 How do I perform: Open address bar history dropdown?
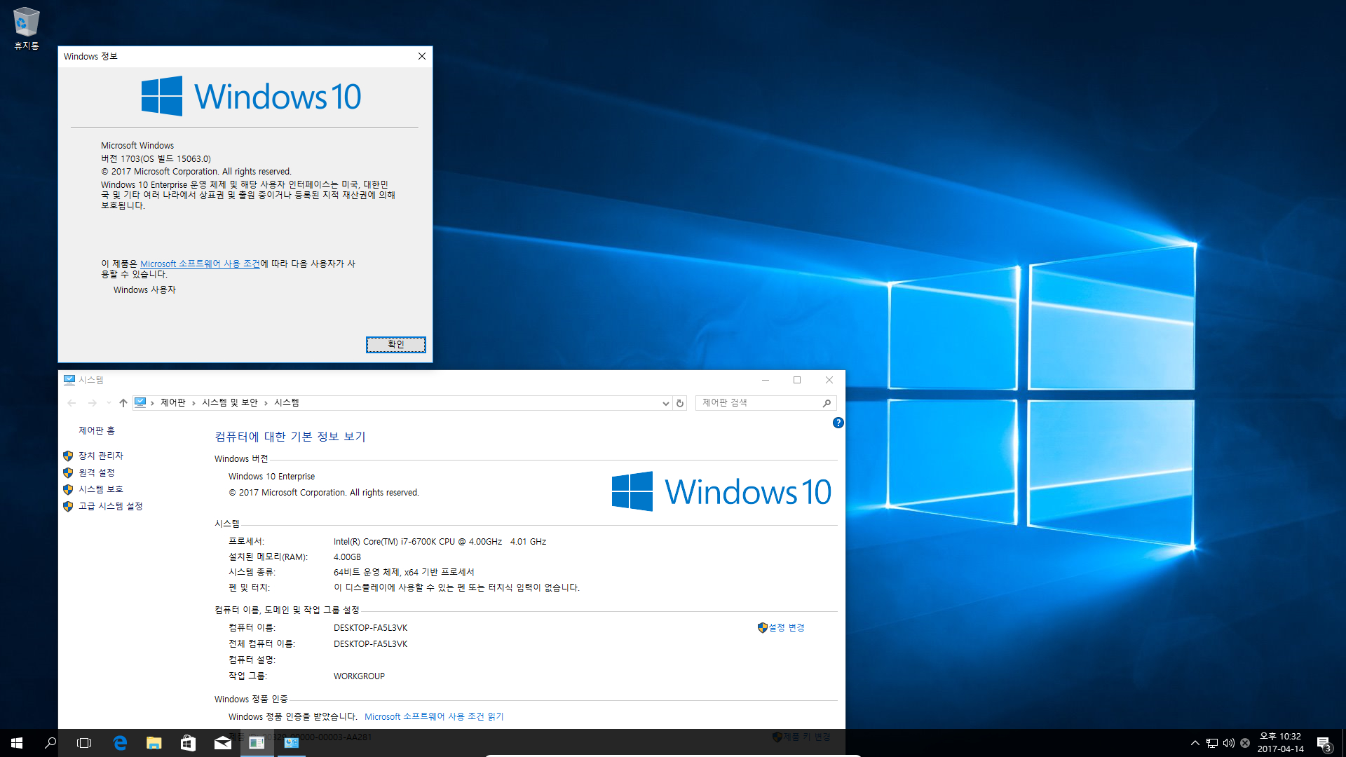point(665,403)
